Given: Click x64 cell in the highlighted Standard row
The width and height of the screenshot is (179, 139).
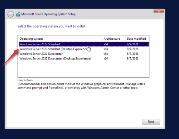Looking at the screenshot, I should 106,44.
